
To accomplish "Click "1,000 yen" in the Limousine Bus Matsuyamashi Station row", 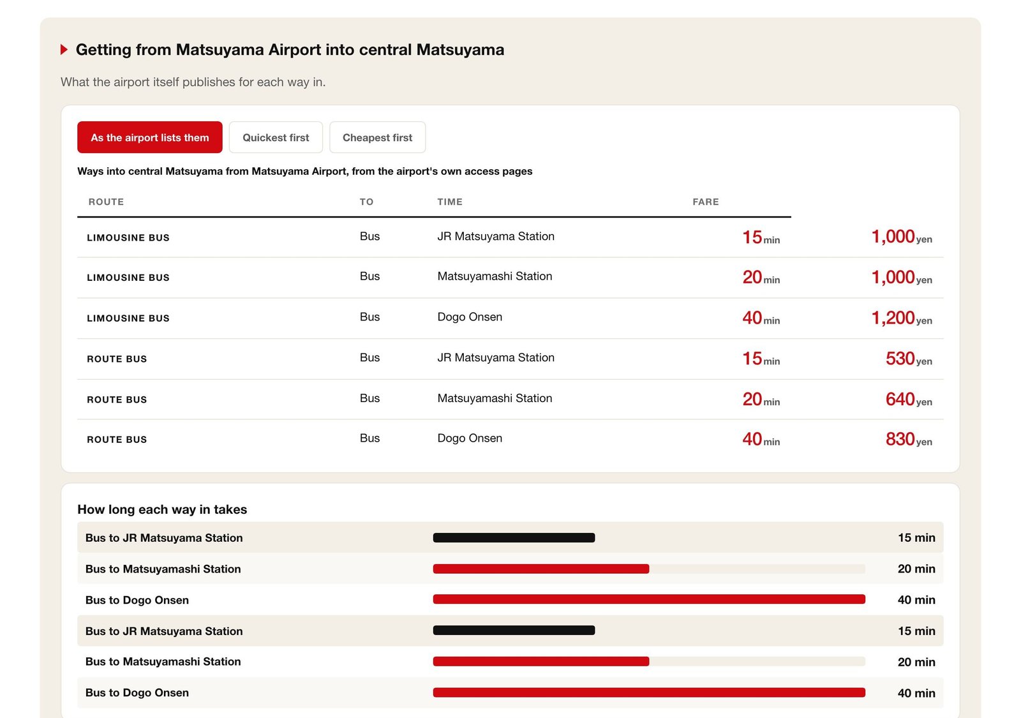I will 902,277.
